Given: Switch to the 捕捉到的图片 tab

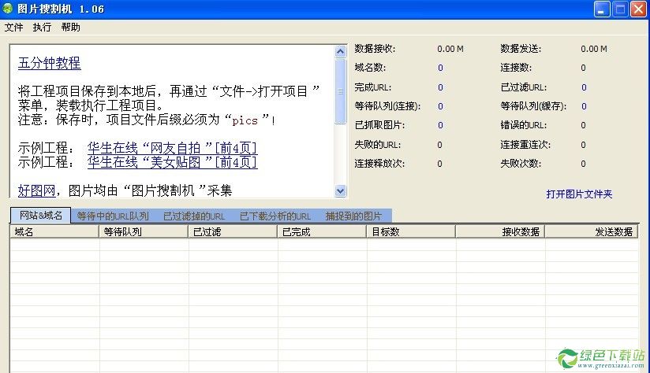Looking at the screenshot, I should [353, 216].
